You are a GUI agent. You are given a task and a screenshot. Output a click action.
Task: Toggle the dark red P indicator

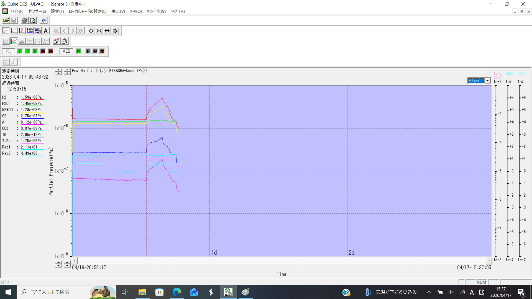tap(43, 51)
